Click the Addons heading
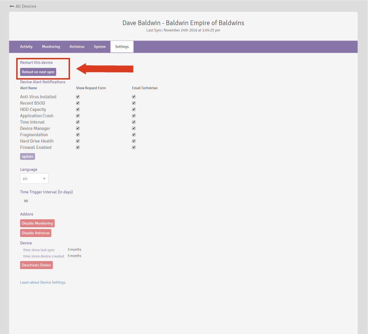The image size is (368, 334). click(27, 214)
